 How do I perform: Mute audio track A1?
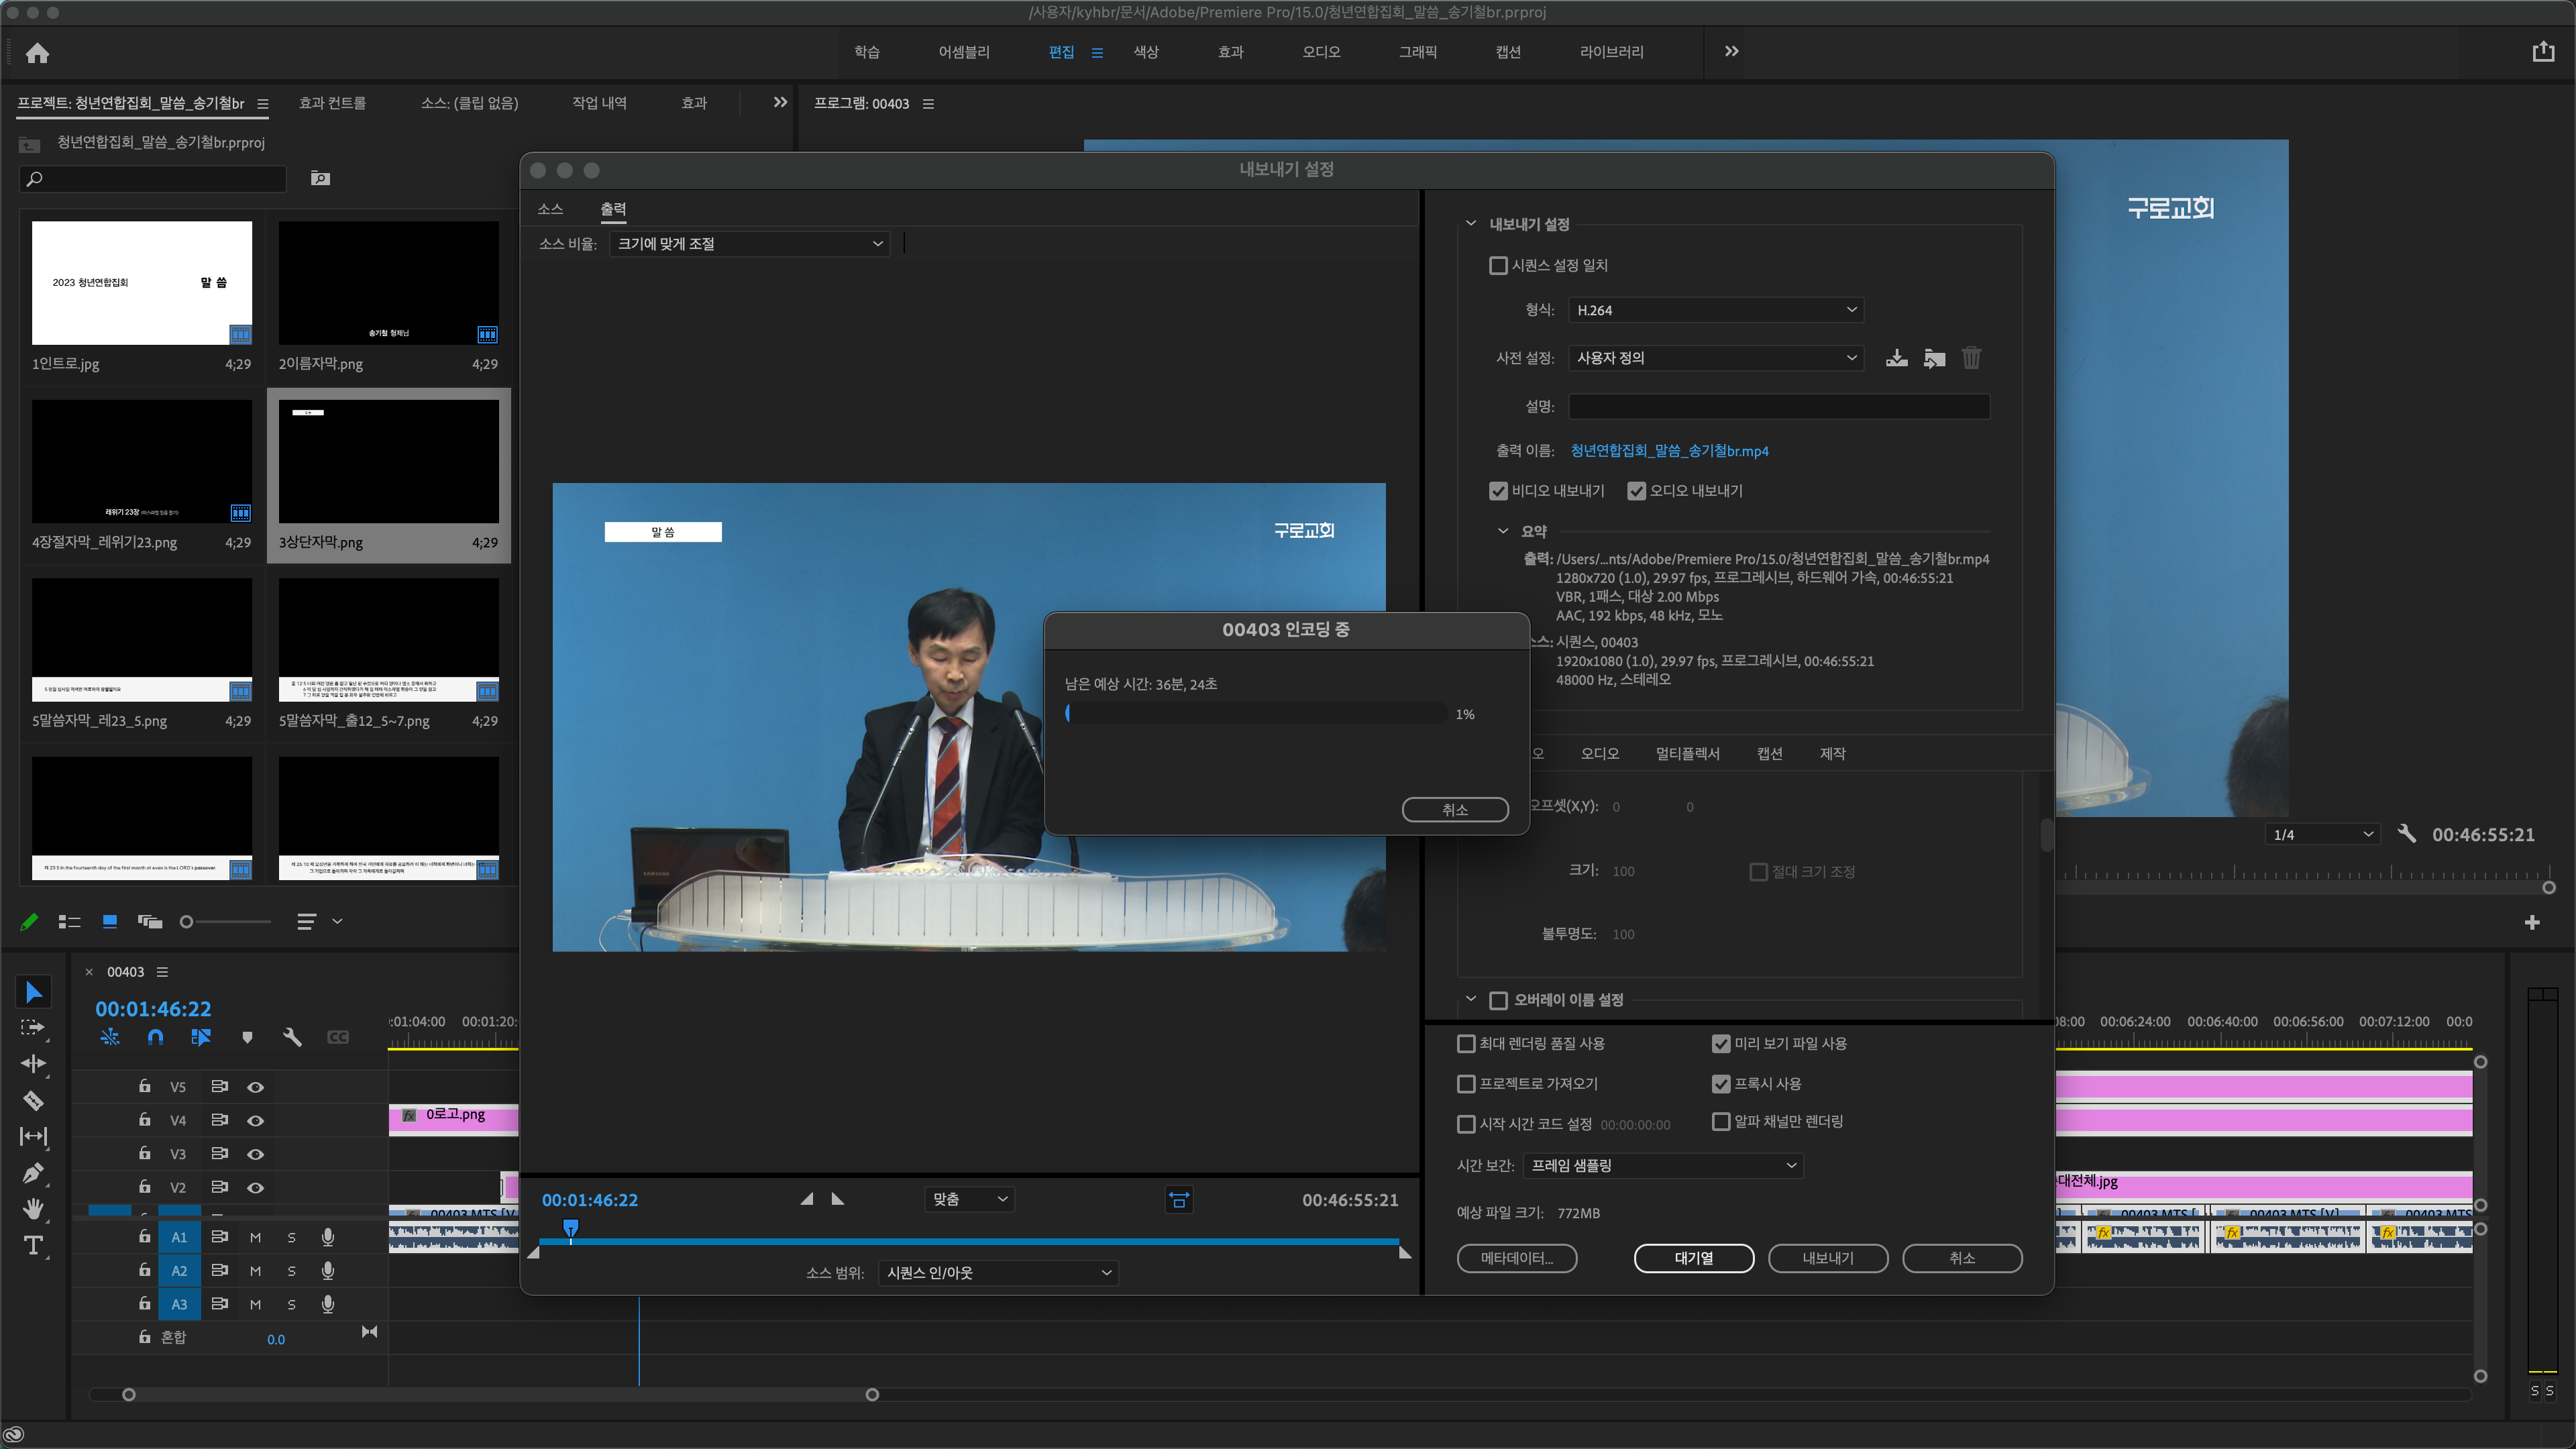pos(255,1237)
